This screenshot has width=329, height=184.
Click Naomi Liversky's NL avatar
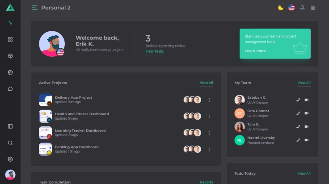click(x=240, y=140)
